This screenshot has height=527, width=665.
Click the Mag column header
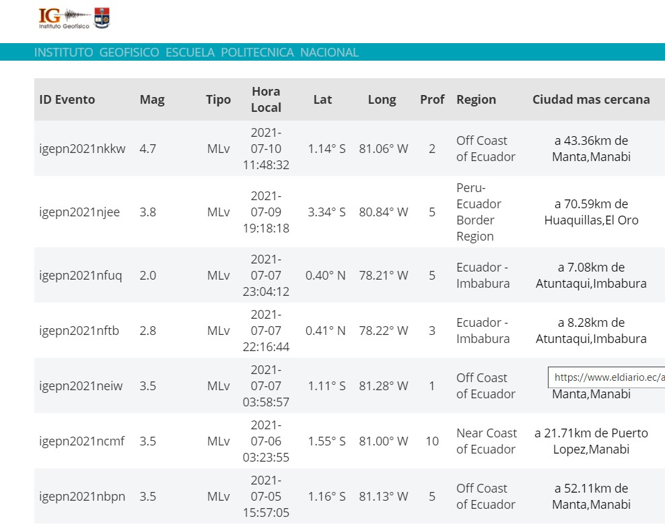click(x=152, y=99)
